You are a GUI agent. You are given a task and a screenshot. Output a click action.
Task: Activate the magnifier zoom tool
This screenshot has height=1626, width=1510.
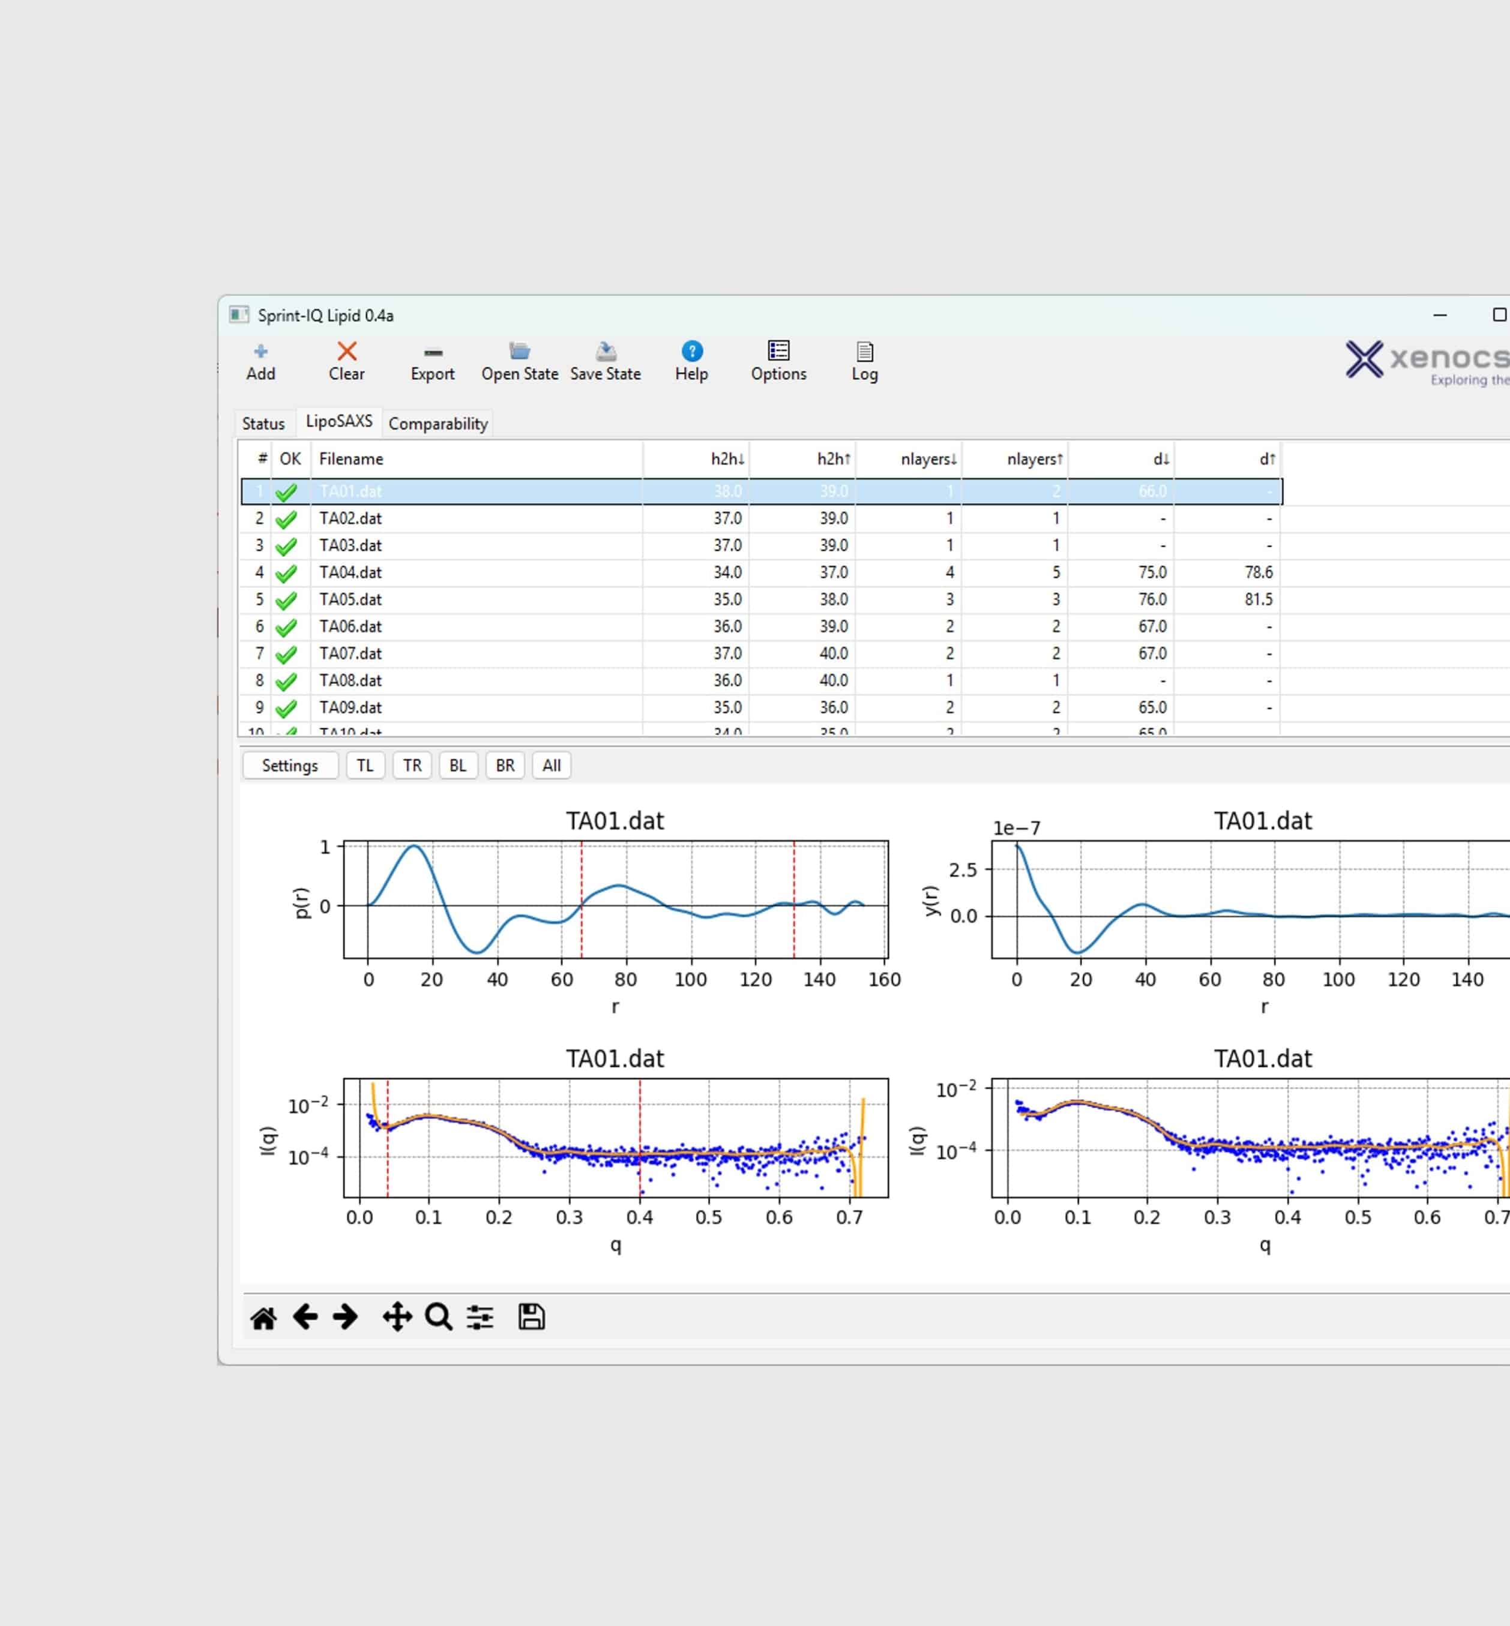coord(439,1317)
